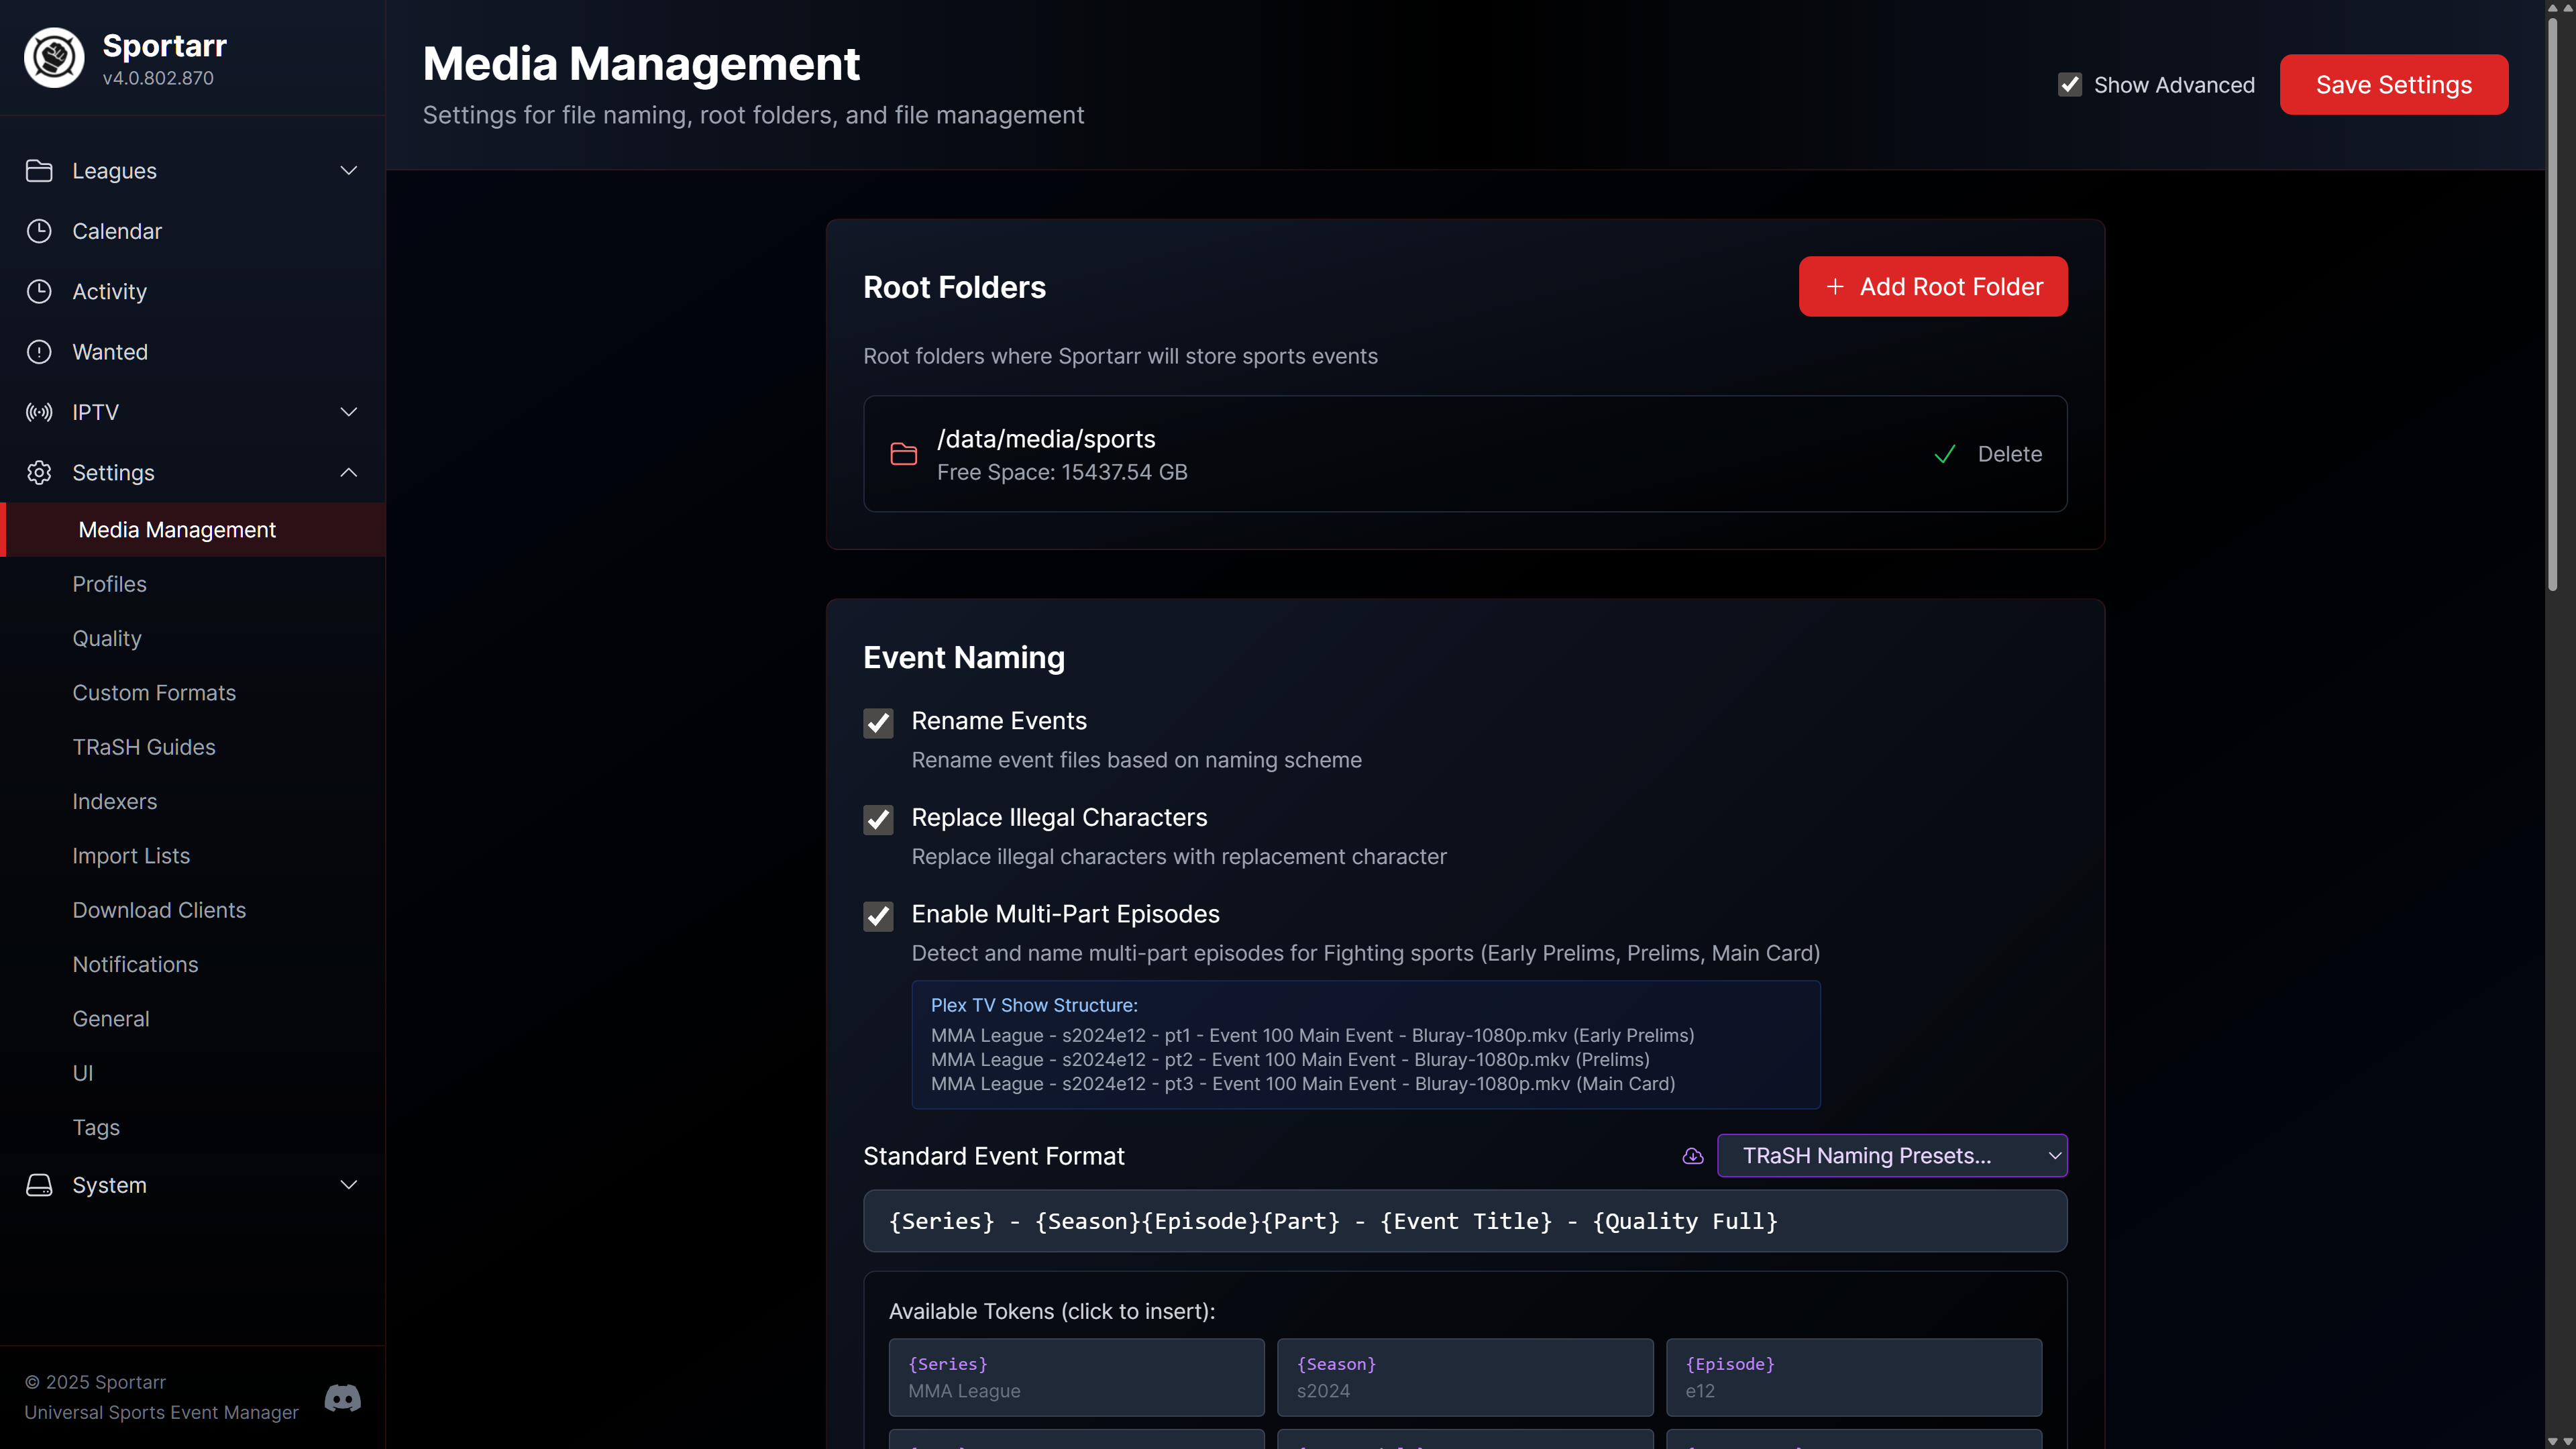Screen dimensions: 2576x1449
Task: Uncheck Enable Multi-Part Episodes checkbox
Action: click(x=878, y=916)
